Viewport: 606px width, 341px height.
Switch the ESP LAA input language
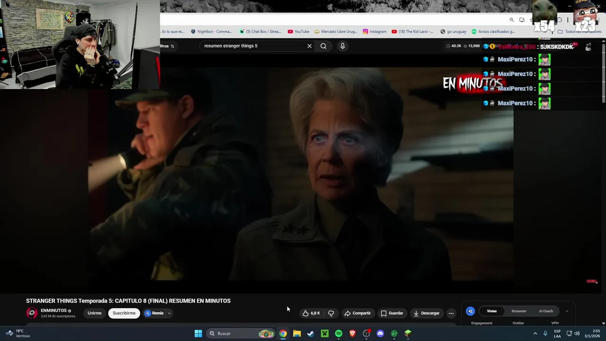pyautogui.click(x=557, y=333)
